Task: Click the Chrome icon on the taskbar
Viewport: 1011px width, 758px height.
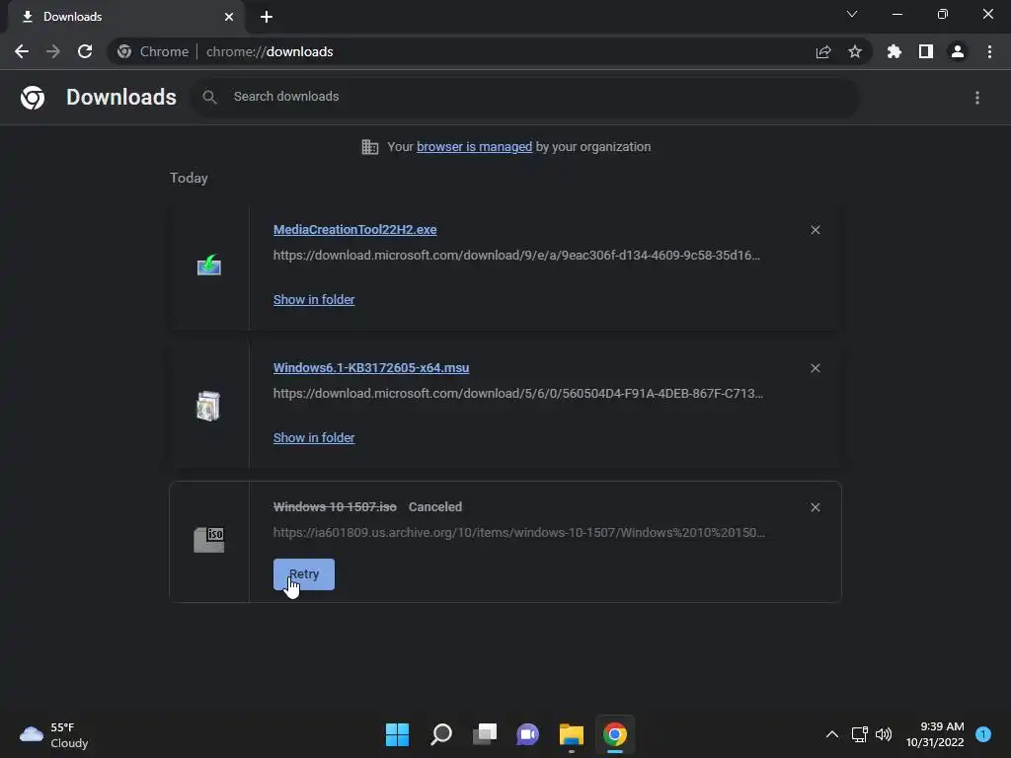Action: tap(614, 734)
